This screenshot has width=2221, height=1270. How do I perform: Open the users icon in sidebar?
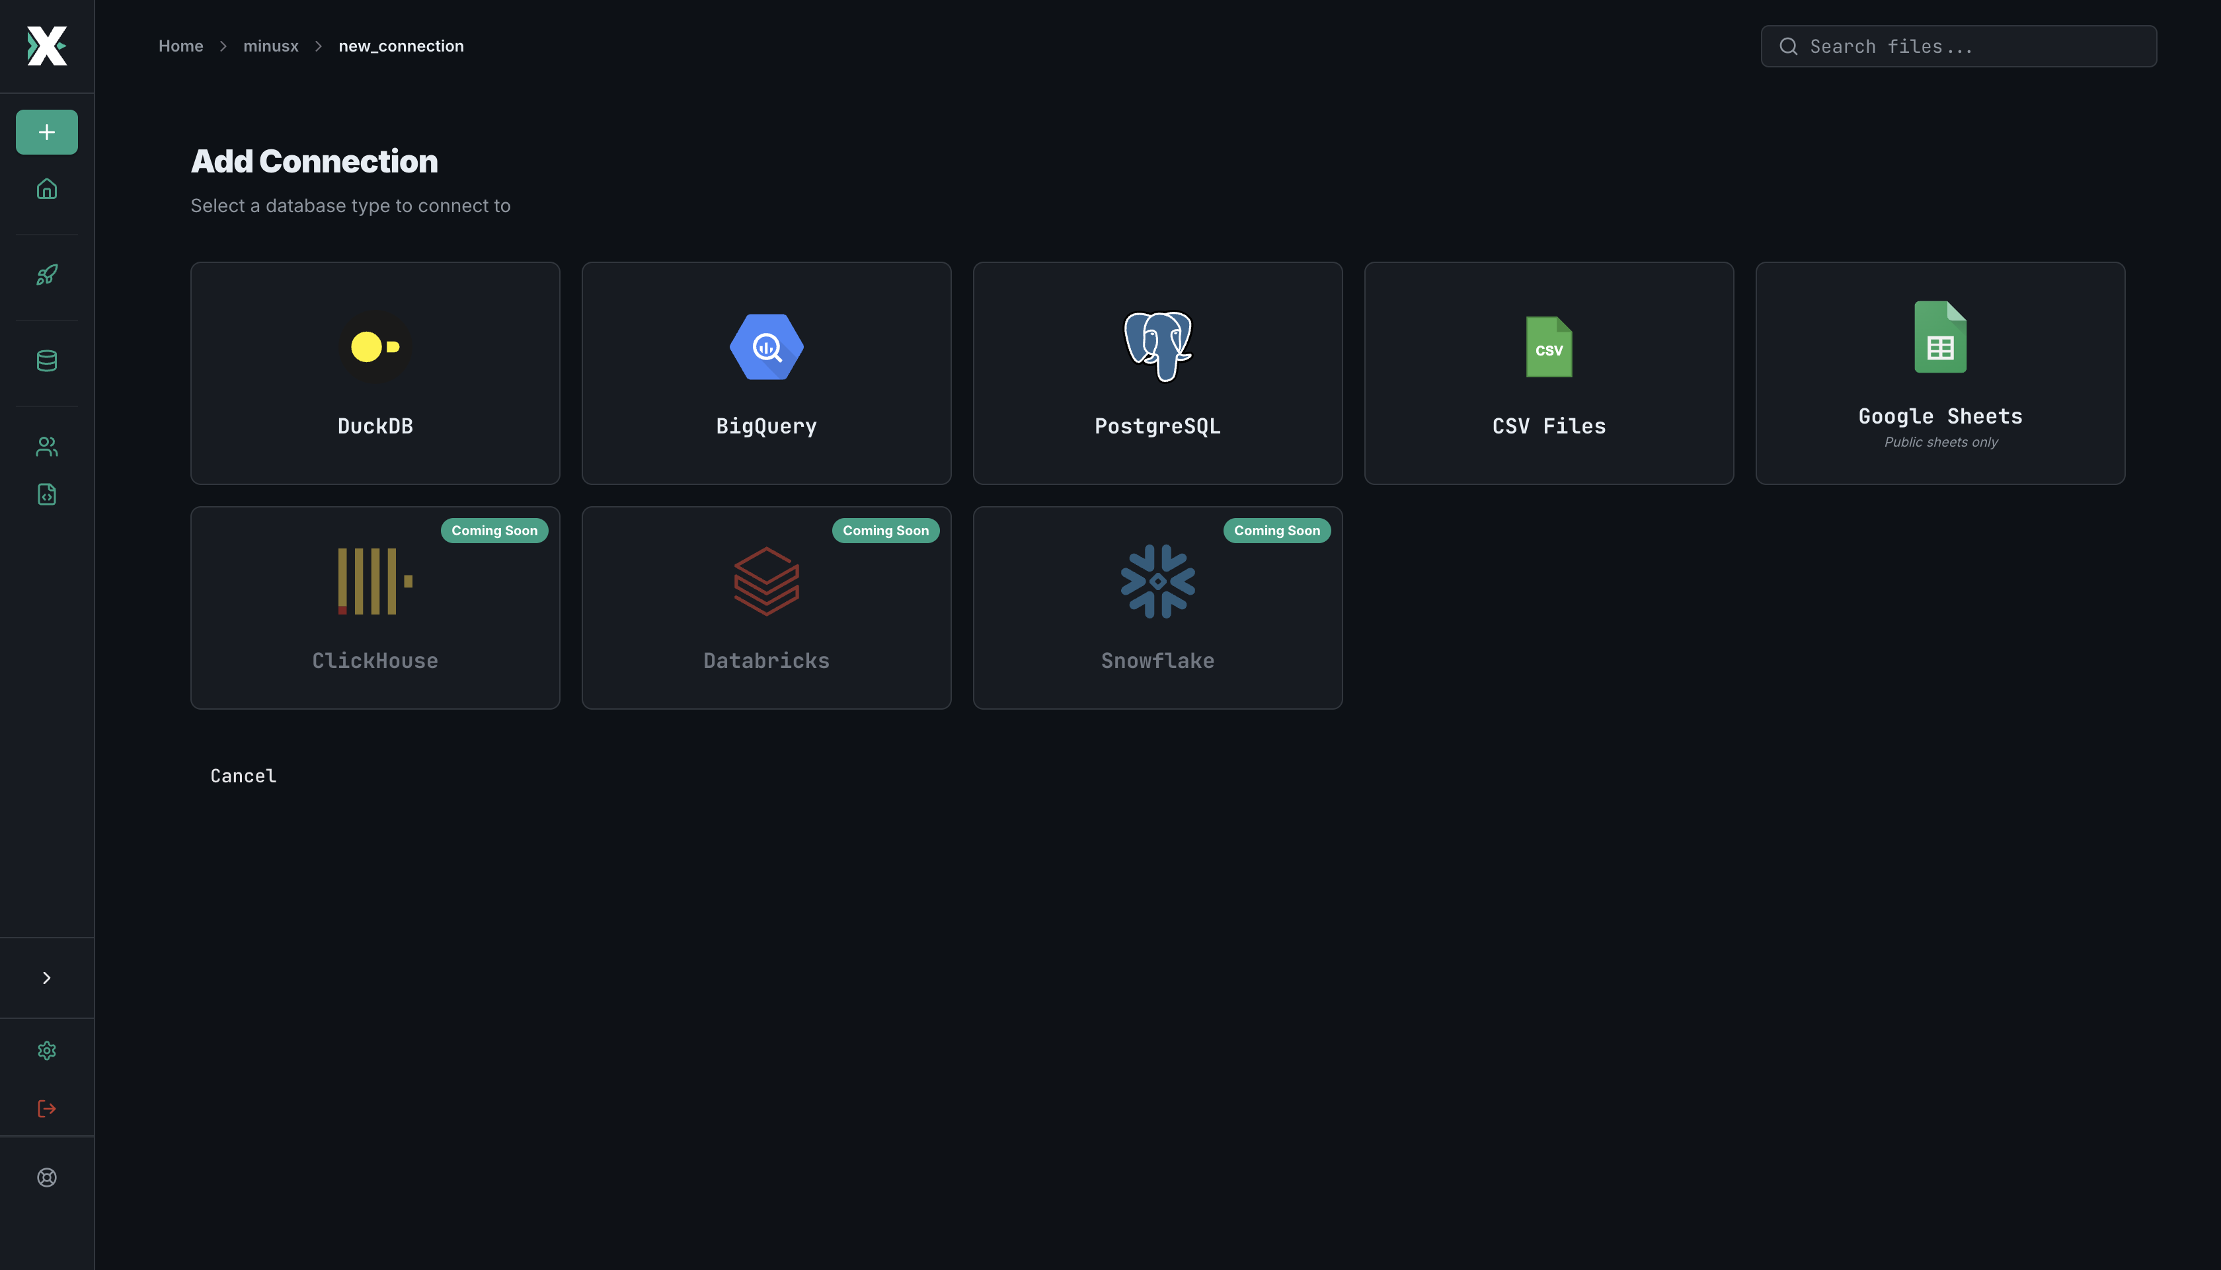click(46, 447)
